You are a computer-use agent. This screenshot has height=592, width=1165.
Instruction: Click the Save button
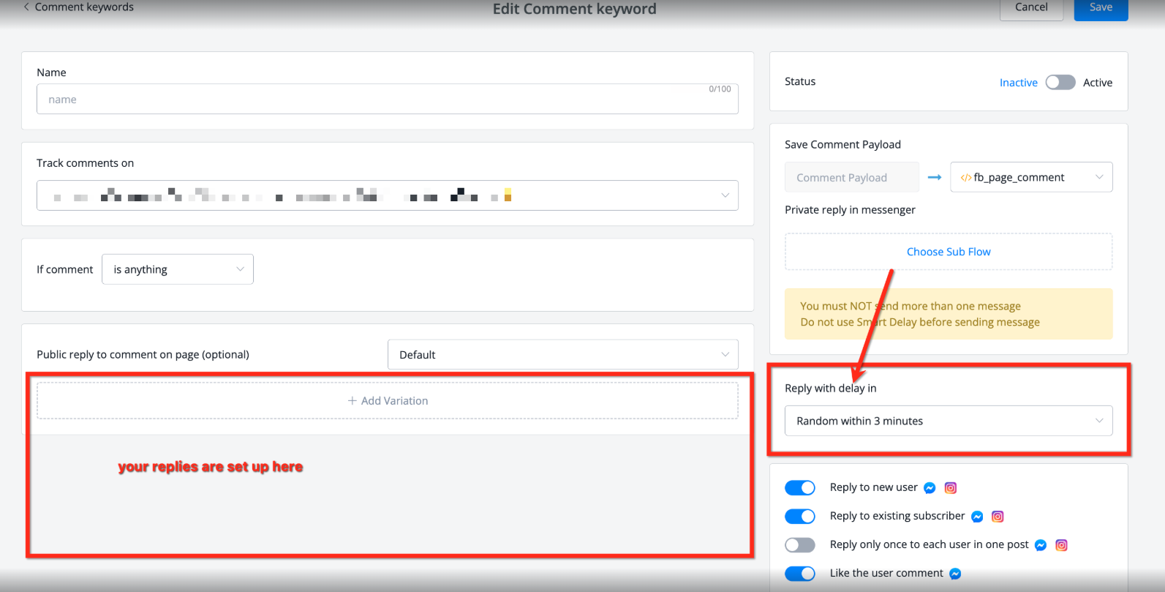pos(1100,8)
